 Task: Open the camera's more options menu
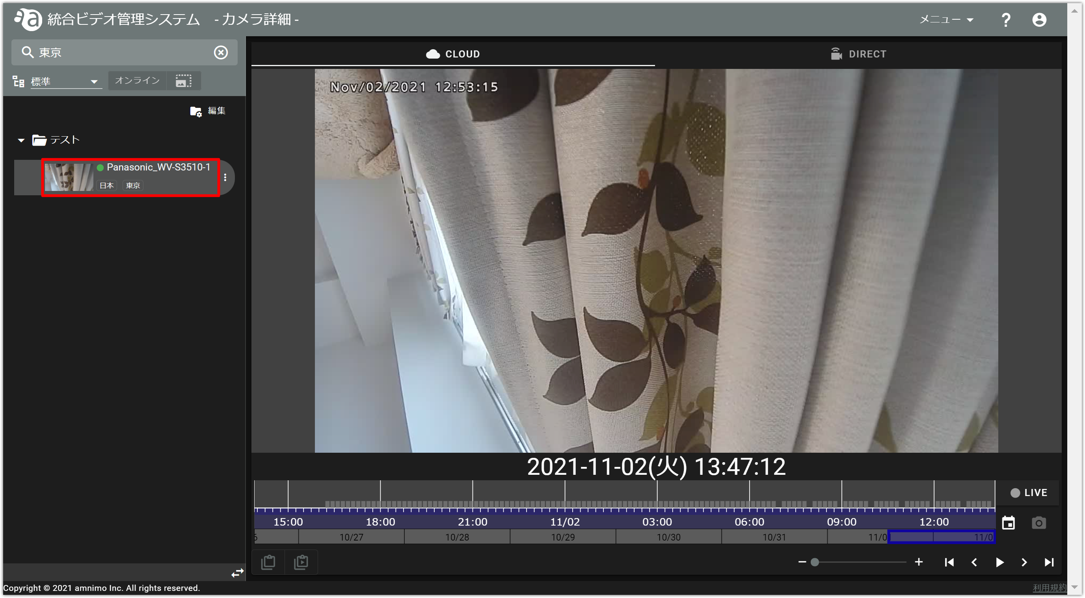[x=225, y=177]
